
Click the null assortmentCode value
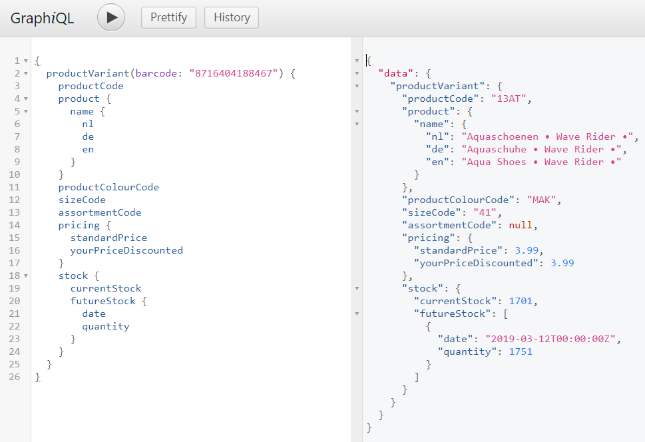(x=521, y=225)
